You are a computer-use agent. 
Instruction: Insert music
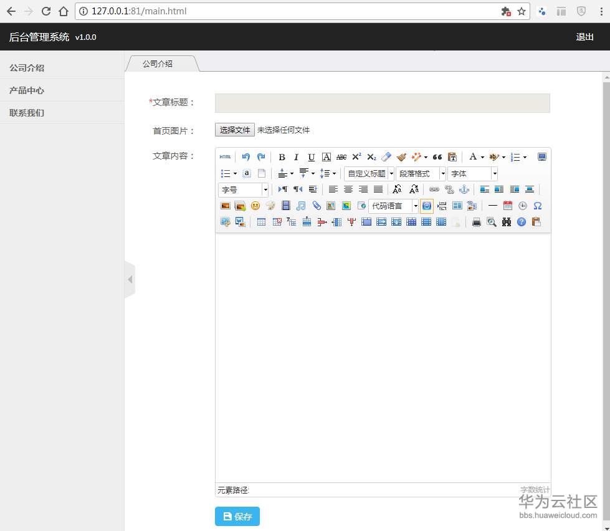[x=301, y=206]
